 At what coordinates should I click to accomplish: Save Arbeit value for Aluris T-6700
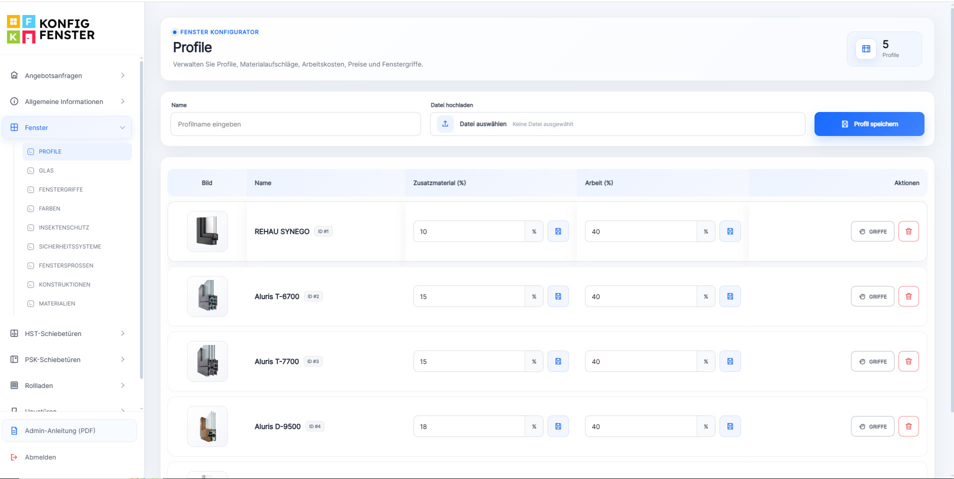click(x=730, y=296)
